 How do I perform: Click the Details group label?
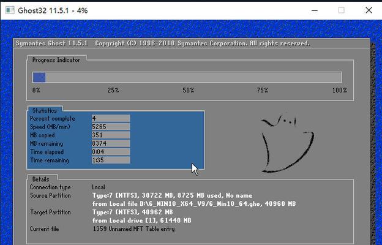tap(40, 179)
